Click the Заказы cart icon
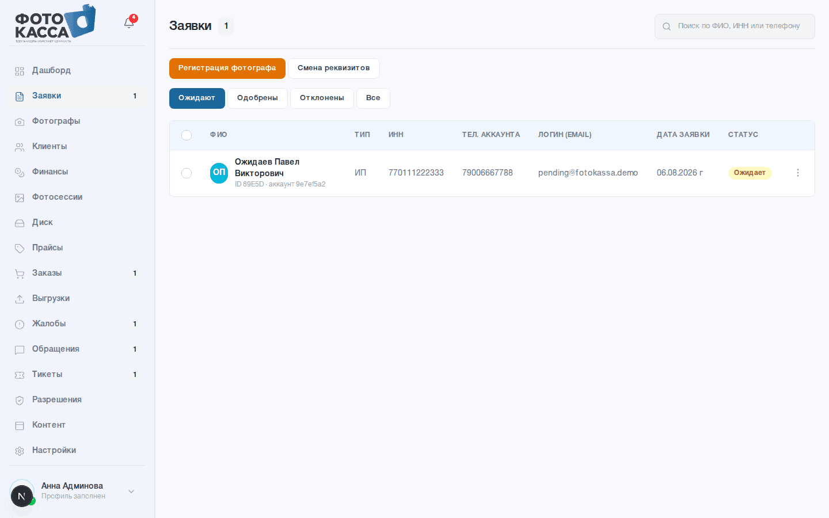Viewport: 829px width, 518px height. click(20, 273)
